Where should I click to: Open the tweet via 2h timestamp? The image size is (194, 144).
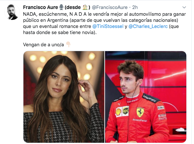pos(135,7)
